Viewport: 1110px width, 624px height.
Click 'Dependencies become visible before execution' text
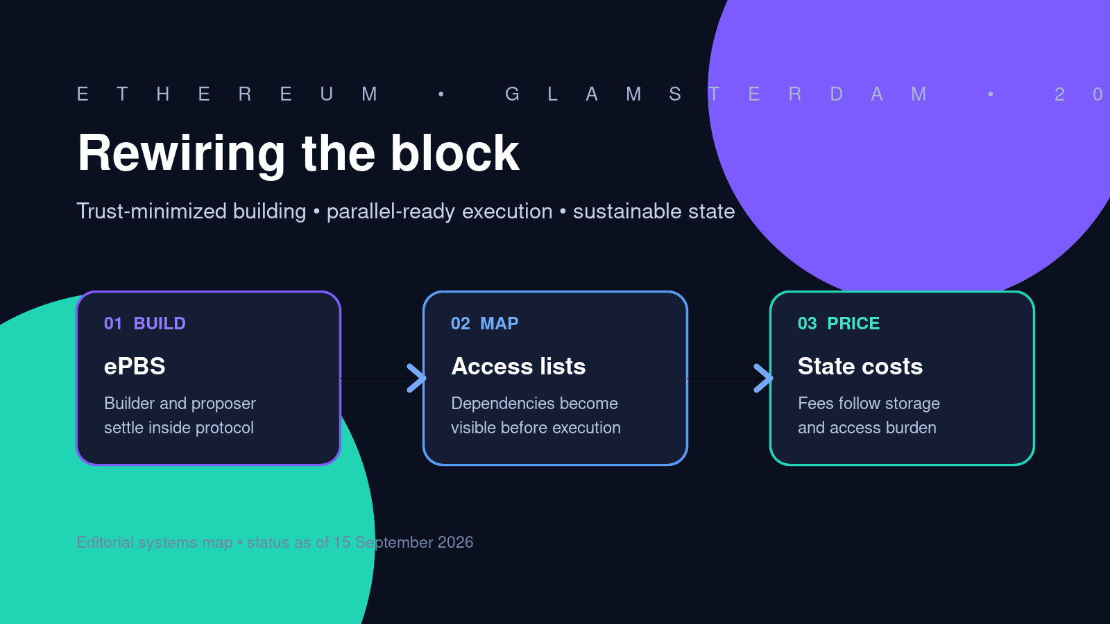click(536, 415)
